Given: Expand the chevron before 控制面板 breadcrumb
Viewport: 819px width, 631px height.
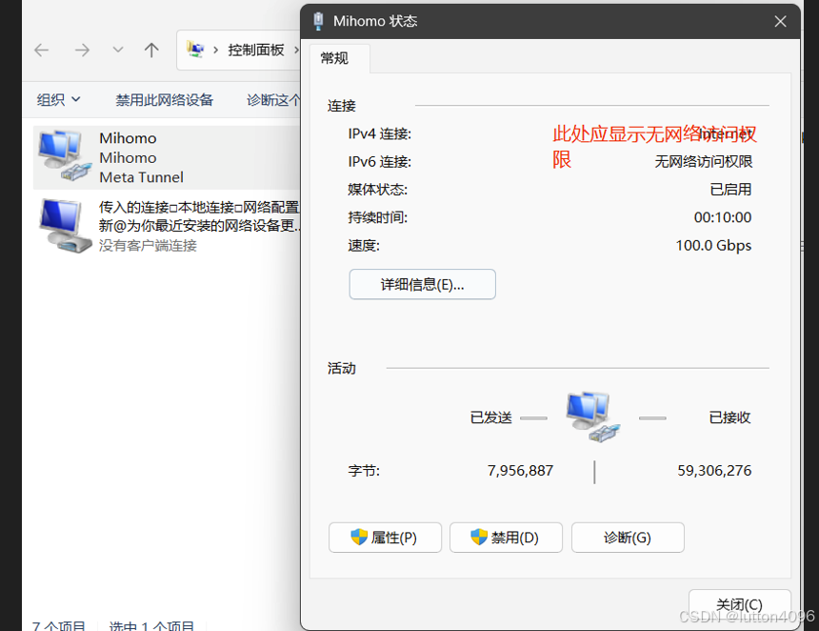Looking at the screenshot, I should click(x=216, y=51).
